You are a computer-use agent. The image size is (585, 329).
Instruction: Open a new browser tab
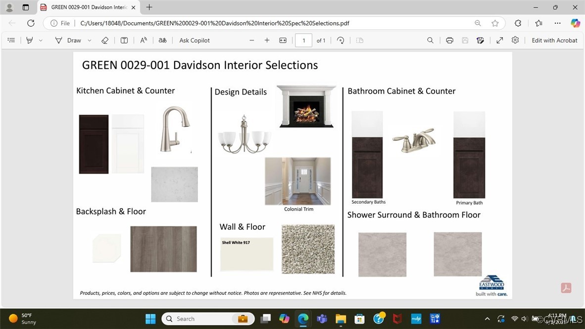[149, 7]
